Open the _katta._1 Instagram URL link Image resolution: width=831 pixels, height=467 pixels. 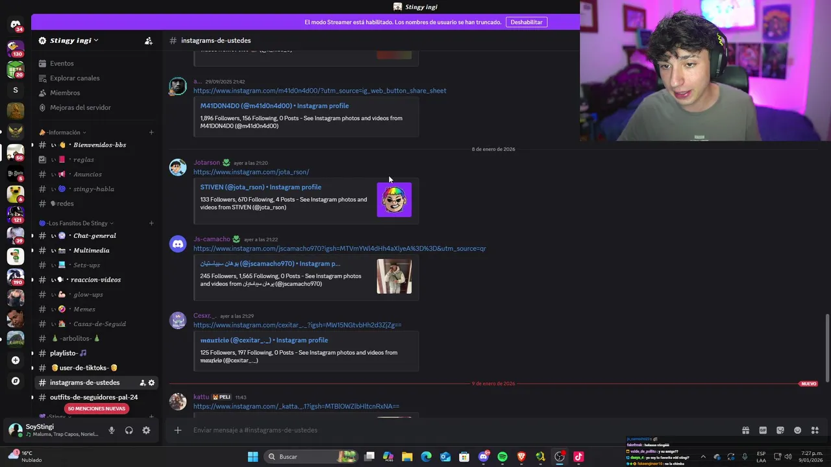click(x=296, y=406)
